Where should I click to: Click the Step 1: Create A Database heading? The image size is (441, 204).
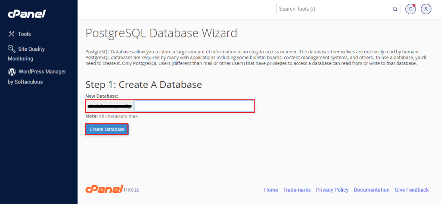tap(144, 85)
